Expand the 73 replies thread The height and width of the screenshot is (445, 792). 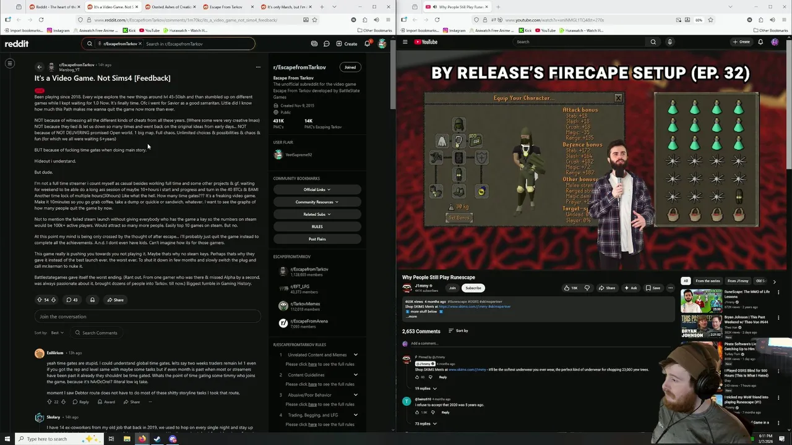point(426,423)
